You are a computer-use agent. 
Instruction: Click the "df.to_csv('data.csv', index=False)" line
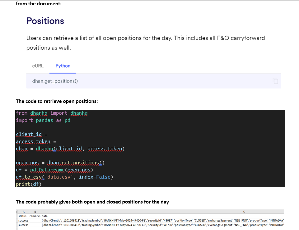pyautogui.click(x=64, y=177)
